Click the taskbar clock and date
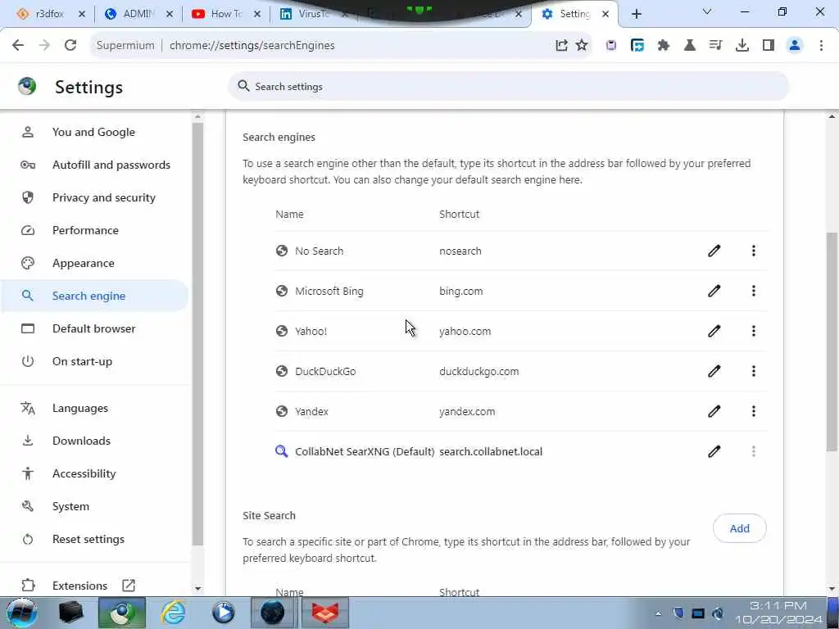 tap(778, 613)
